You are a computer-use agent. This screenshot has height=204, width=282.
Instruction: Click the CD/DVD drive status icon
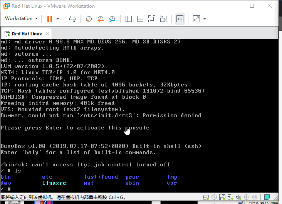pos(214,197)
